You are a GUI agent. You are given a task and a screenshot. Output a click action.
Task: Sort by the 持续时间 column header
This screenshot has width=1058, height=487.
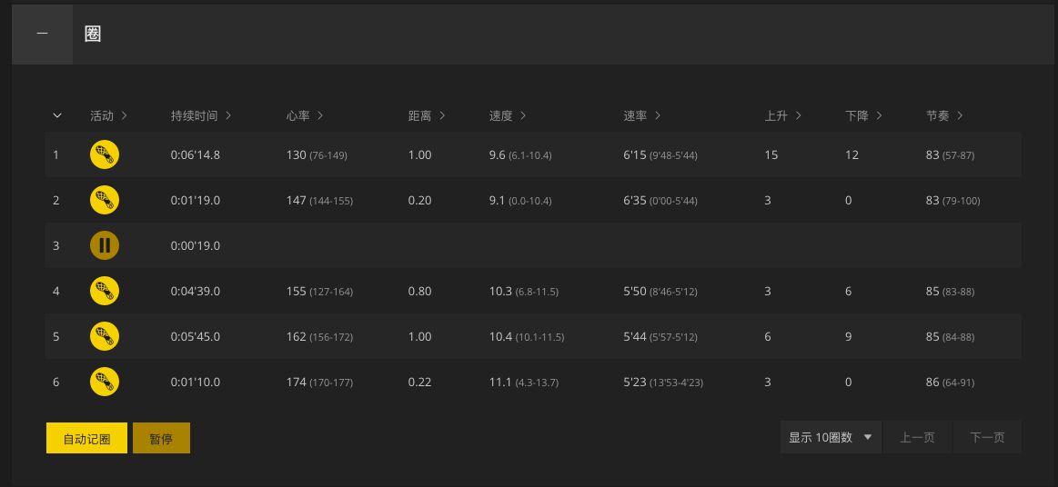(x=201, y=116)
